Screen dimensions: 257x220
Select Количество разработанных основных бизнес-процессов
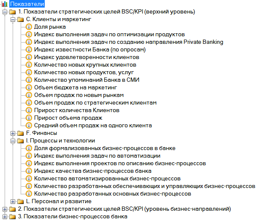(x=112, y=194)
